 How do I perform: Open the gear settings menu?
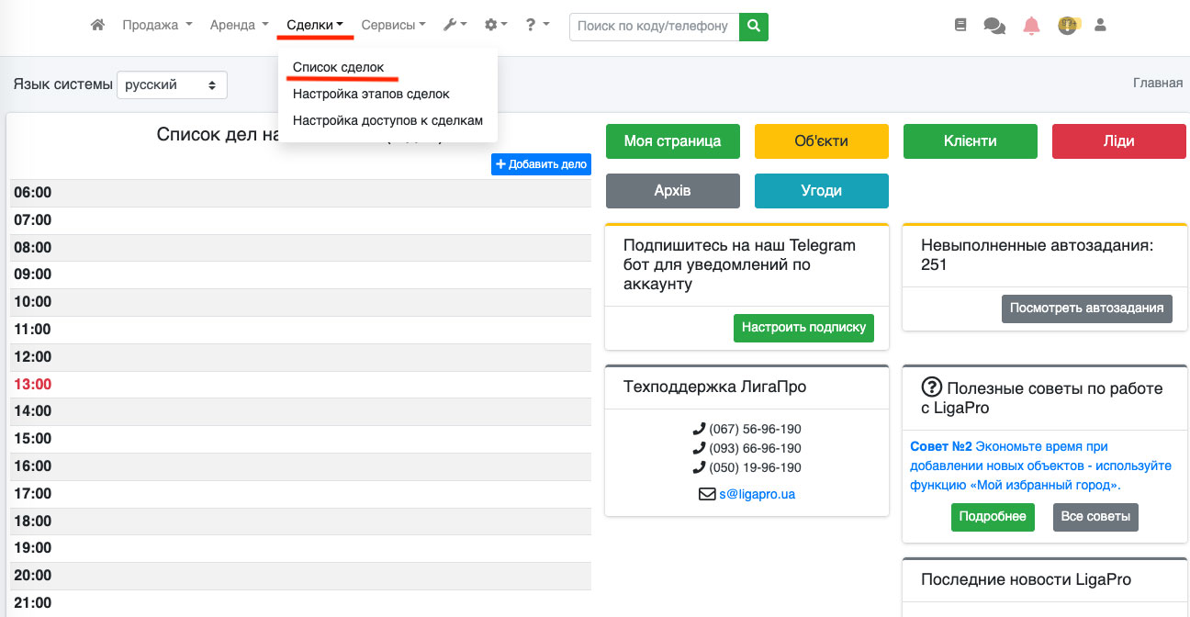pyautogui.click(x=496, y=26)
